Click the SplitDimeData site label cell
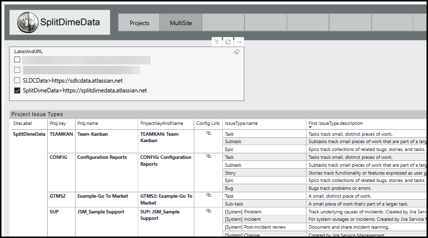Screen dimensions: 428x238 29,134
